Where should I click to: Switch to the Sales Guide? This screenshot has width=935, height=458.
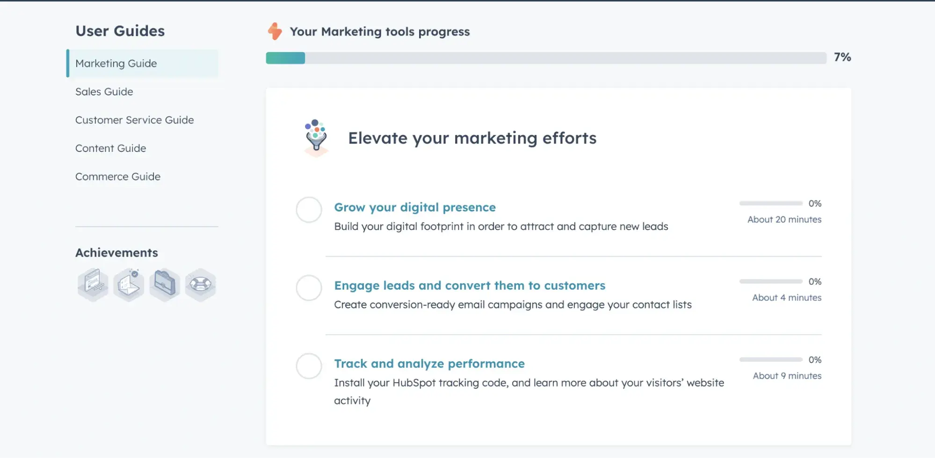(104, 92)
